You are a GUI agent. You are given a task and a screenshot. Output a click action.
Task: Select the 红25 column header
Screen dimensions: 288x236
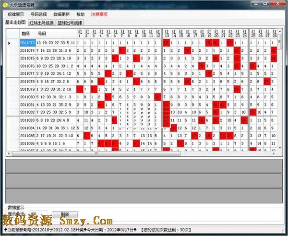(253, 34)
